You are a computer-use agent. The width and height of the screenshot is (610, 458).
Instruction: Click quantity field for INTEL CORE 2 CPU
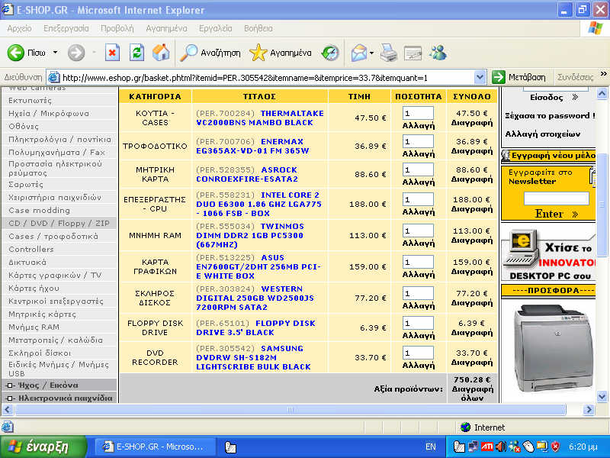418,199
